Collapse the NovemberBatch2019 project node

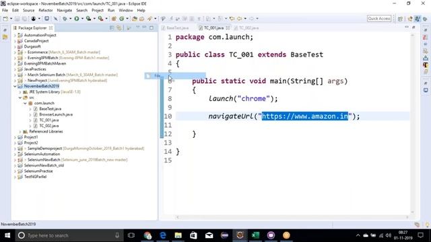[x=15, y=86]
